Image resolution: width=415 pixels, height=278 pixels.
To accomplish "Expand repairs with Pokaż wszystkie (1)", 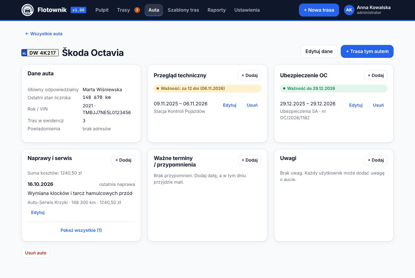I will (81, 230).
